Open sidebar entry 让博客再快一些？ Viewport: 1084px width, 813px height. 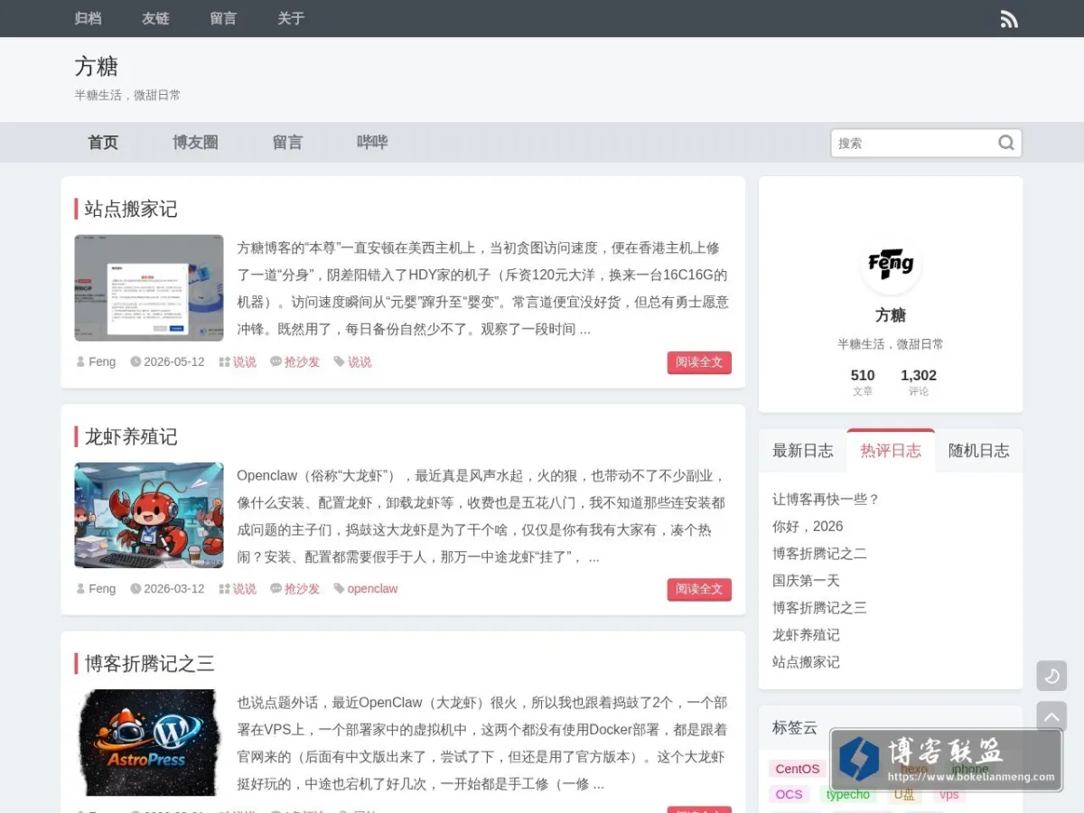point(826,499)
